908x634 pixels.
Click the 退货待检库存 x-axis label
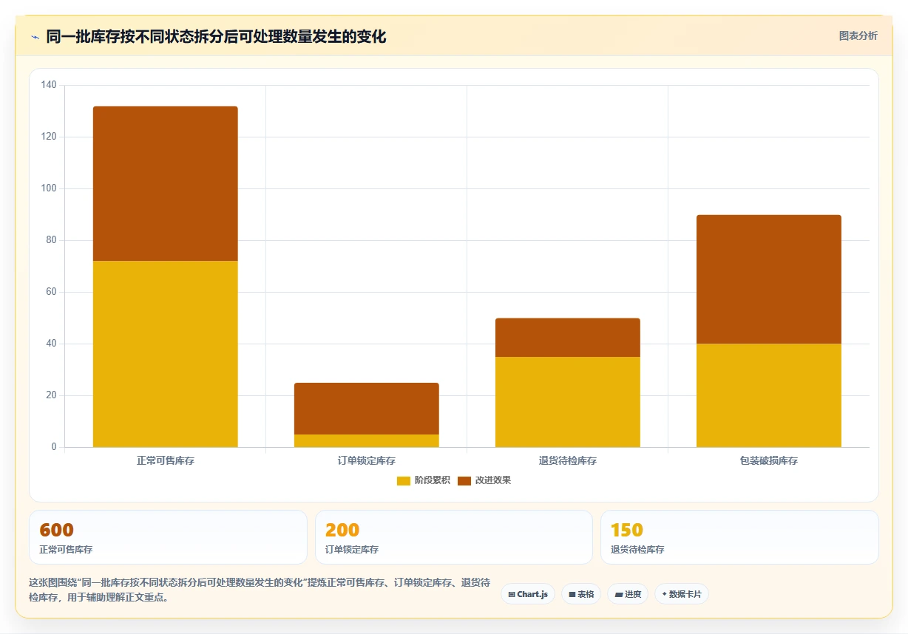click(568, 460)
